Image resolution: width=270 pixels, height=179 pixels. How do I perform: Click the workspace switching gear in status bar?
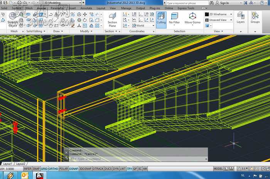click(263, 169)
